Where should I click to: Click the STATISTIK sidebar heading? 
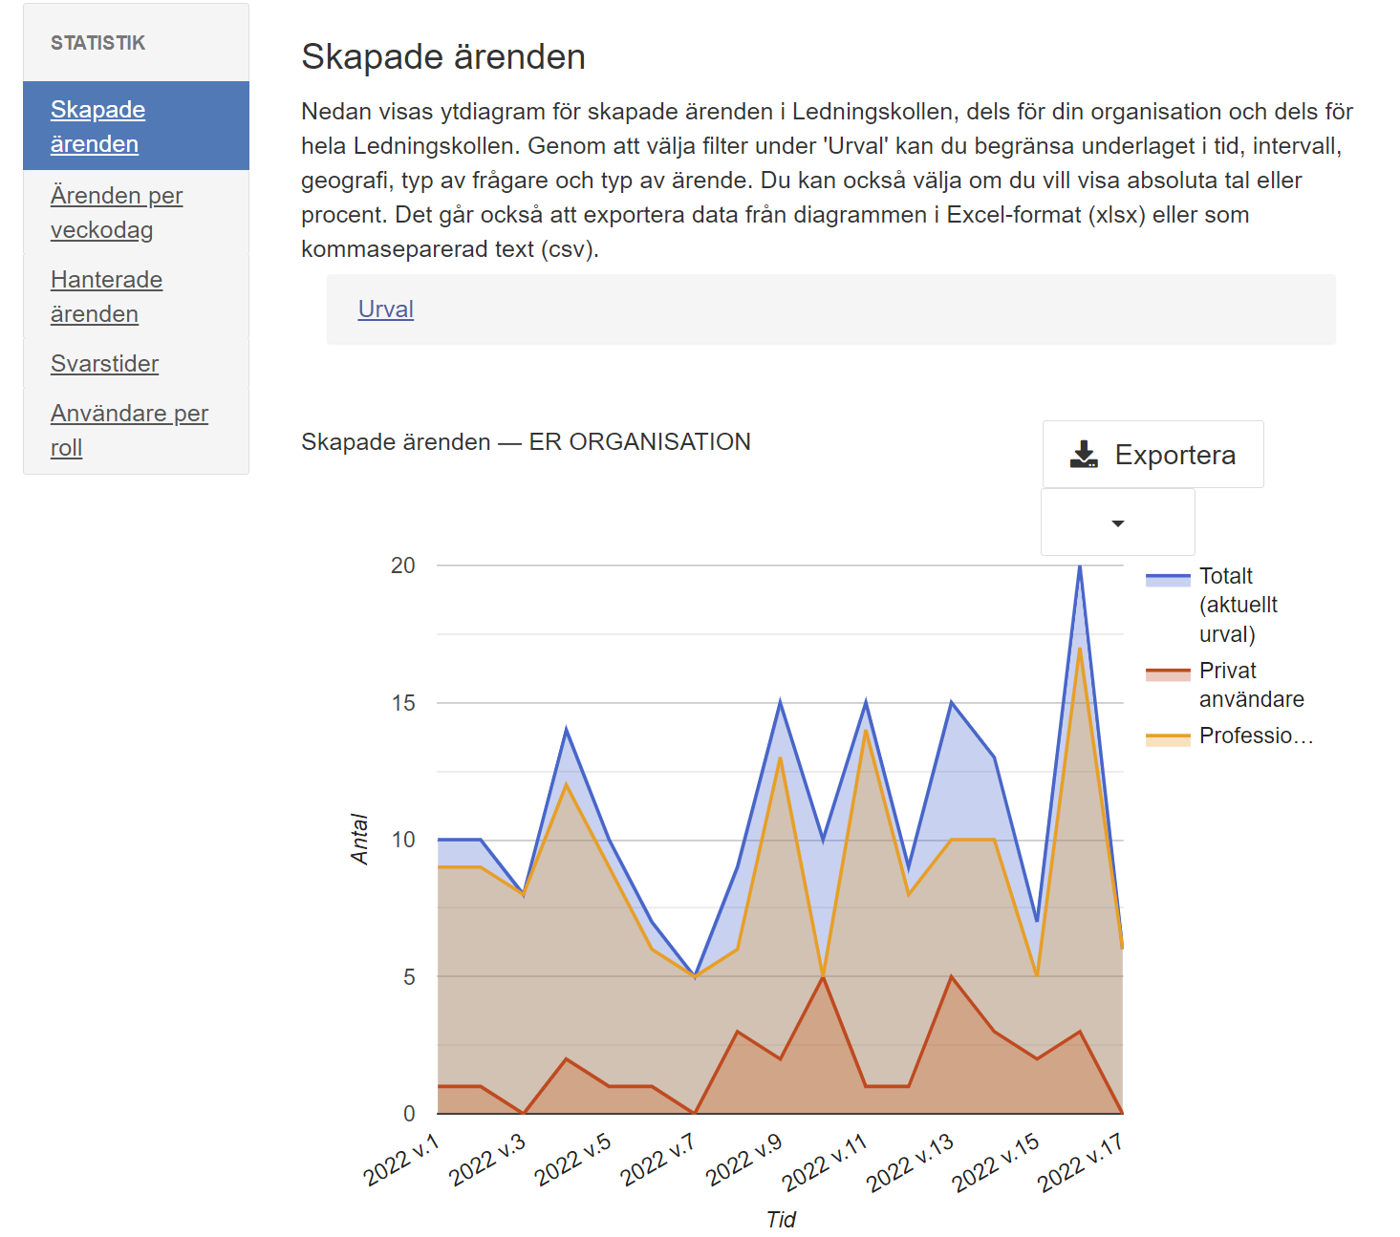tap(97, 43)
